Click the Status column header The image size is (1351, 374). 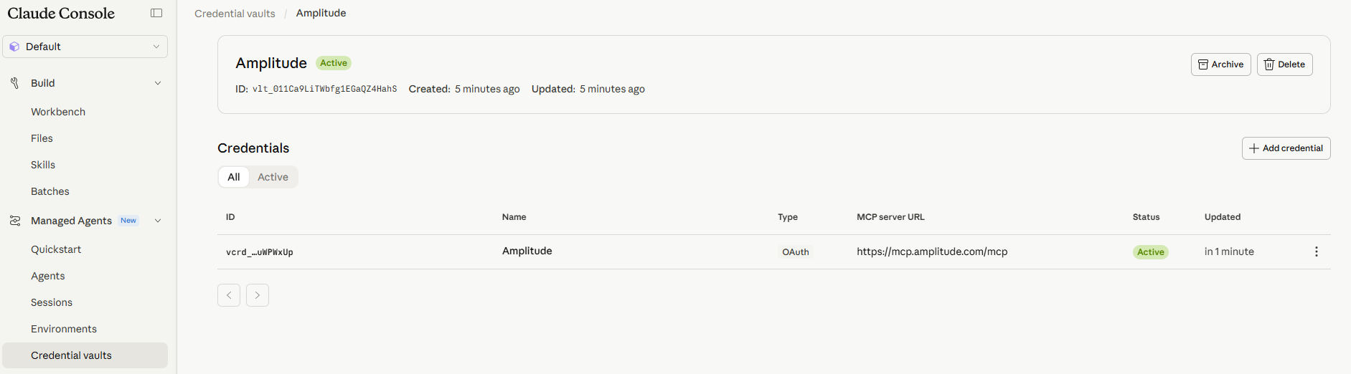pyautogui.click(x=1146, y=217)
